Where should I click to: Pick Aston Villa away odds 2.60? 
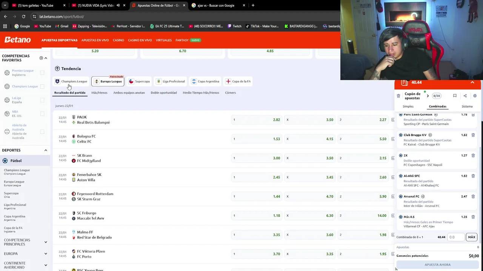tap(363, 177)
